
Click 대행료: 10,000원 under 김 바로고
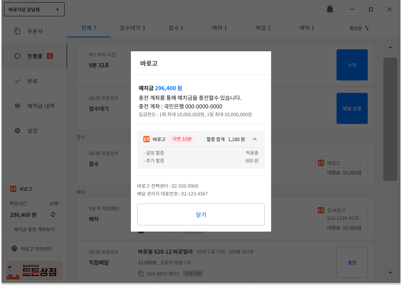click(x=344, y=228)
